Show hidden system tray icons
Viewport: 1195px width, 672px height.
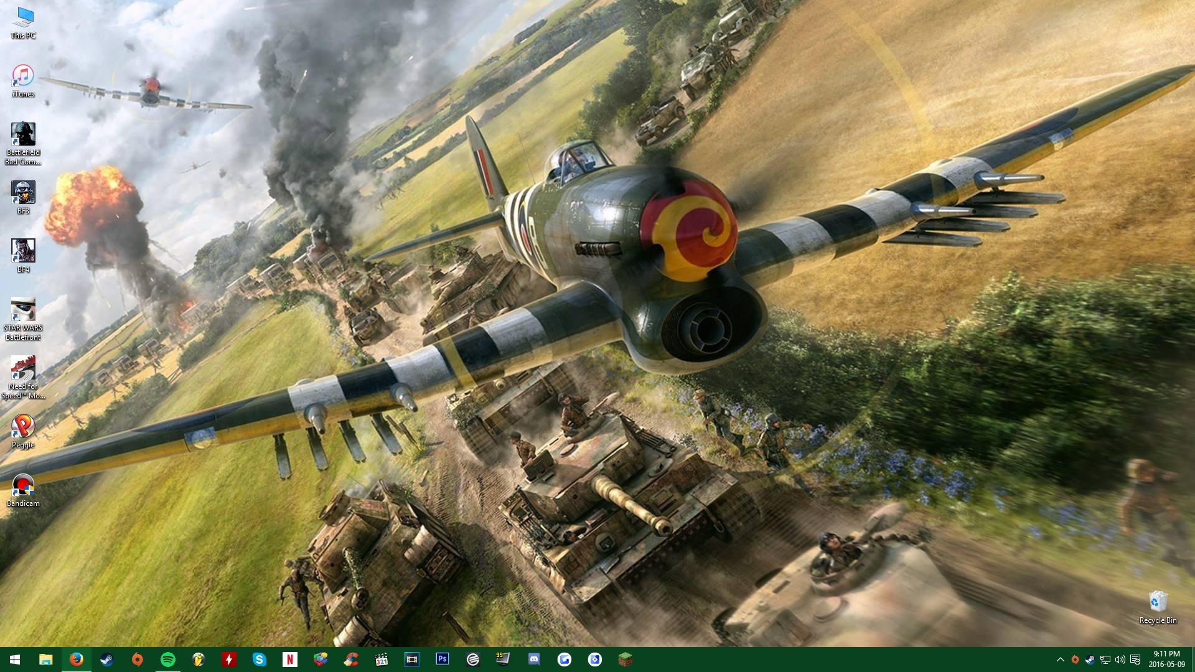(1060, 660)
